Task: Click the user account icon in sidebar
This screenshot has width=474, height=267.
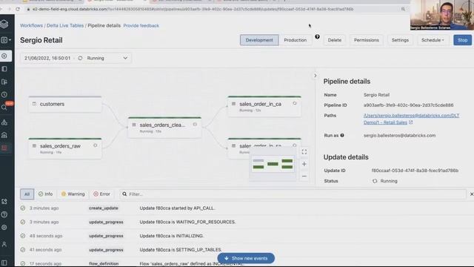Action: 4,244
